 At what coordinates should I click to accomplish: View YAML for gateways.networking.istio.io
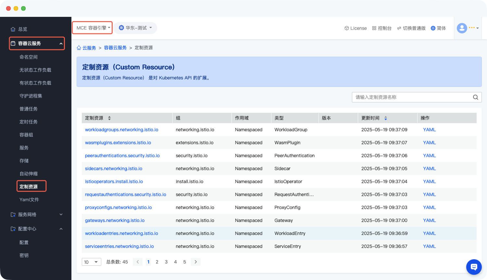[x=429, y=220]
